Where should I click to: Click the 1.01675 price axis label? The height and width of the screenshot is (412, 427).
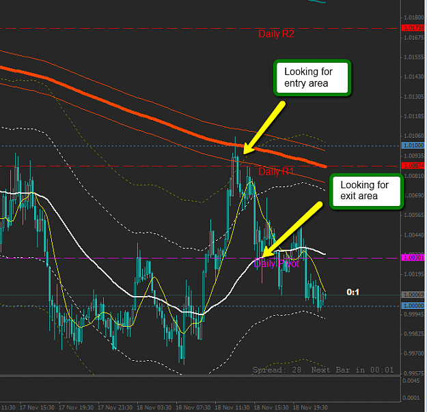(413, 38)
